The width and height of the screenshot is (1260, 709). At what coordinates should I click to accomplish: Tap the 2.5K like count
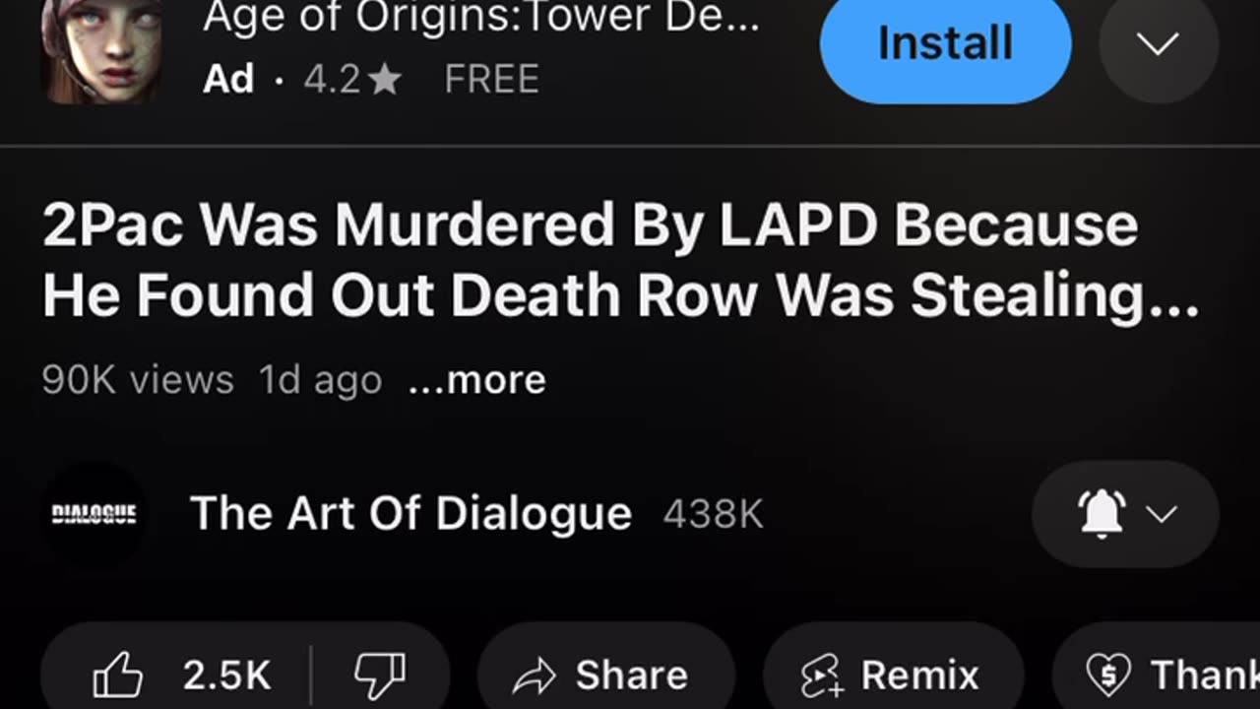coord(226,676)
